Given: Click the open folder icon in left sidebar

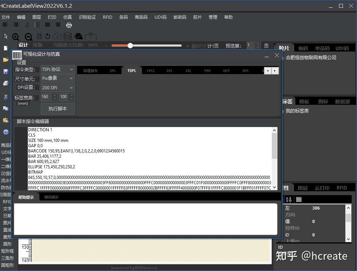Looking at the screenshot, I should 6,60.
